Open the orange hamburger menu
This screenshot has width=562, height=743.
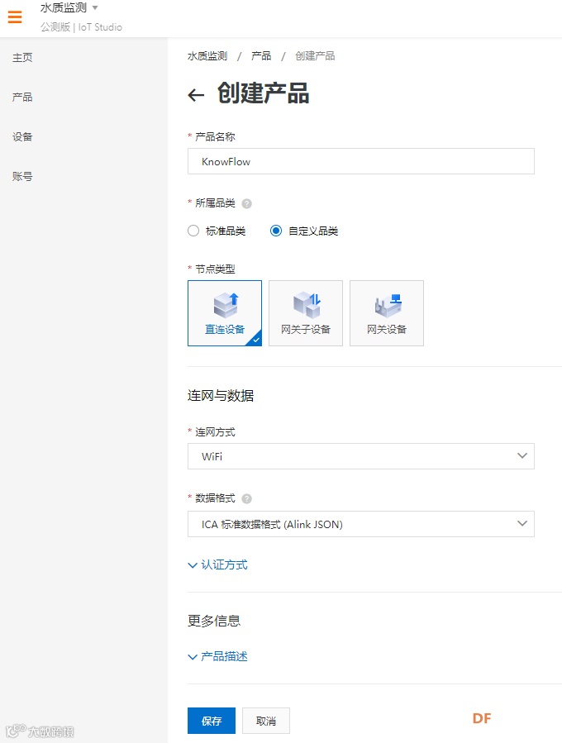(x=15, y=17)
